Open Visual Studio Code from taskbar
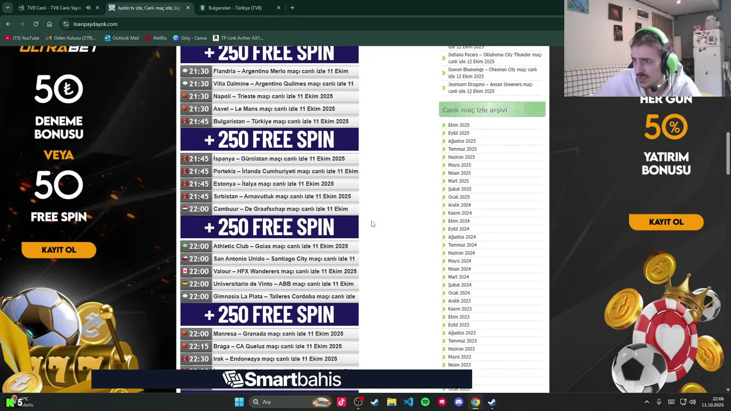This screenshot has height=411, width=731. click(408, 402)
